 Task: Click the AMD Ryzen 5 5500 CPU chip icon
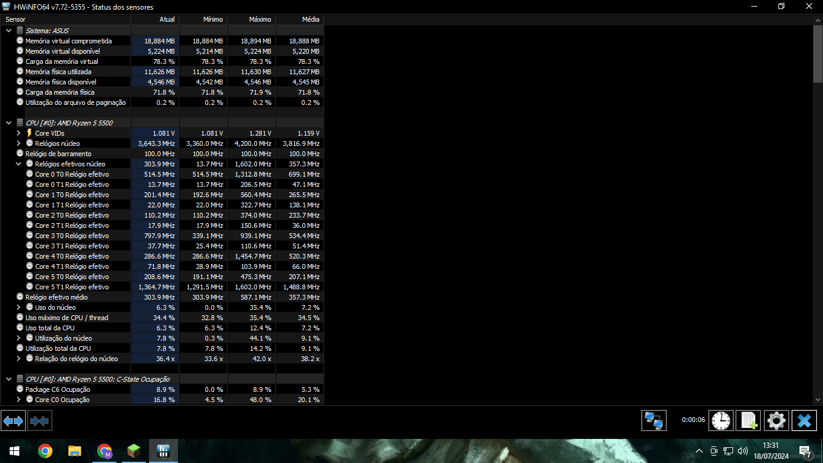click(20, 123)
